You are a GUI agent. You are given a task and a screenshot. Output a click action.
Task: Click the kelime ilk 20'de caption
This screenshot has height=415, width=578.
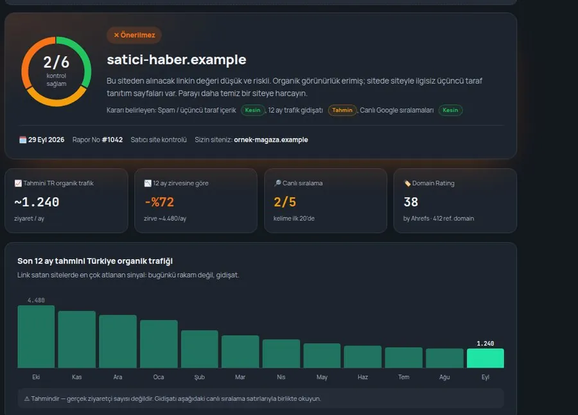(293, 218)
